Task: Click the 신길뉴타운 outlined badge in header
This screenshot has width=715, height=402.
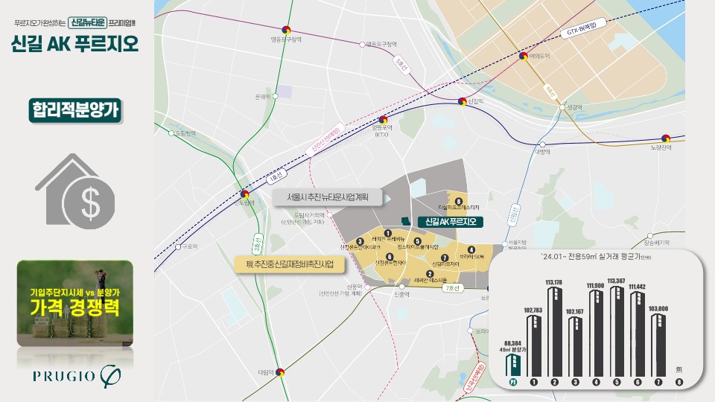Action: (x=87, y=22)
